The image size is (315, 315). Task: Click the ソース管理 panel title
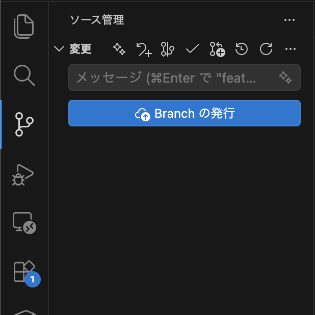pos(97,20)
